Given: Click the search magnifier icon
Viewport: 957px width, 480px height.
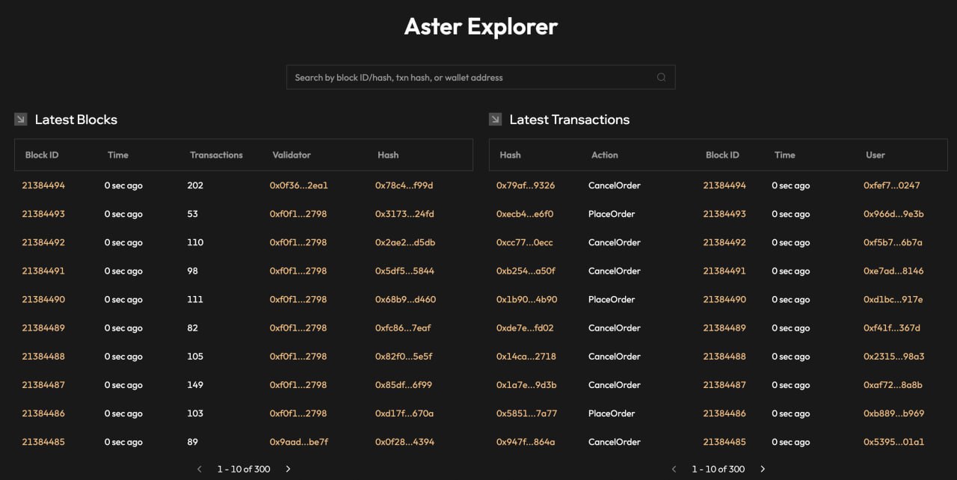Looking at the screenshot, I should coord(661,77).
